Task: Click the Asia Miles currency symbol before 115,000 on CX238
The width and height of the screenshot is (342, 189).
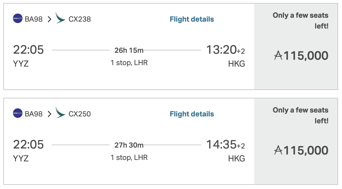Action: point(278,55)
